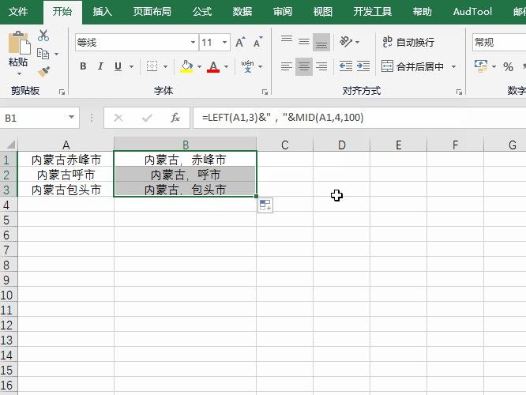Apply yellow fill color bucket
The image size is (526, 395).
click(186, 66)
